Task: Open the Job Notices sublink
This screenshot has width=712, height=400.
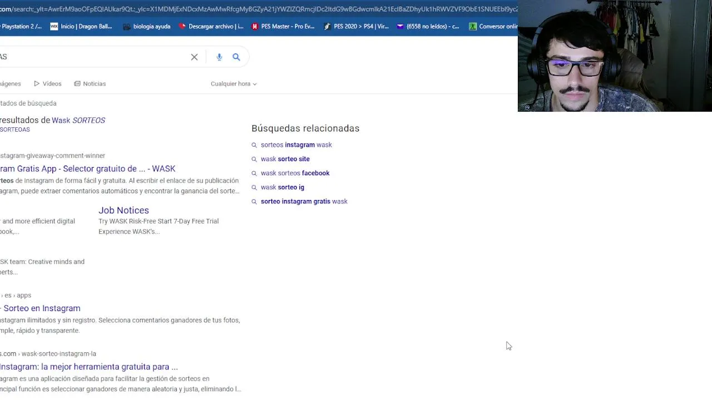Action: (x=123, y=210)
